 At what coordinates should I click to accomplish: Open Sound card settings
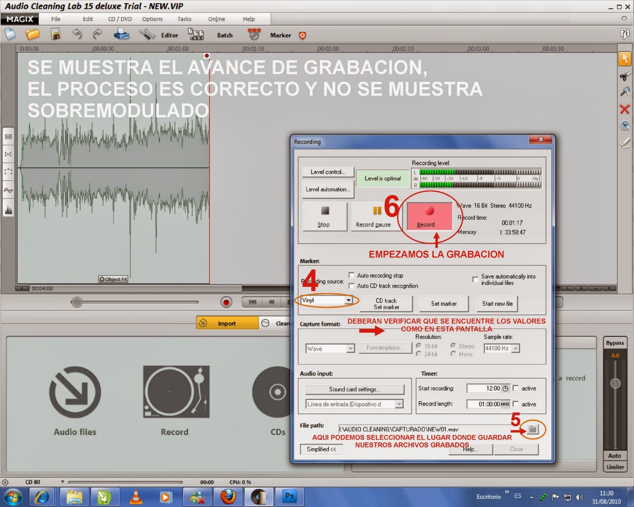coord(355,389)
